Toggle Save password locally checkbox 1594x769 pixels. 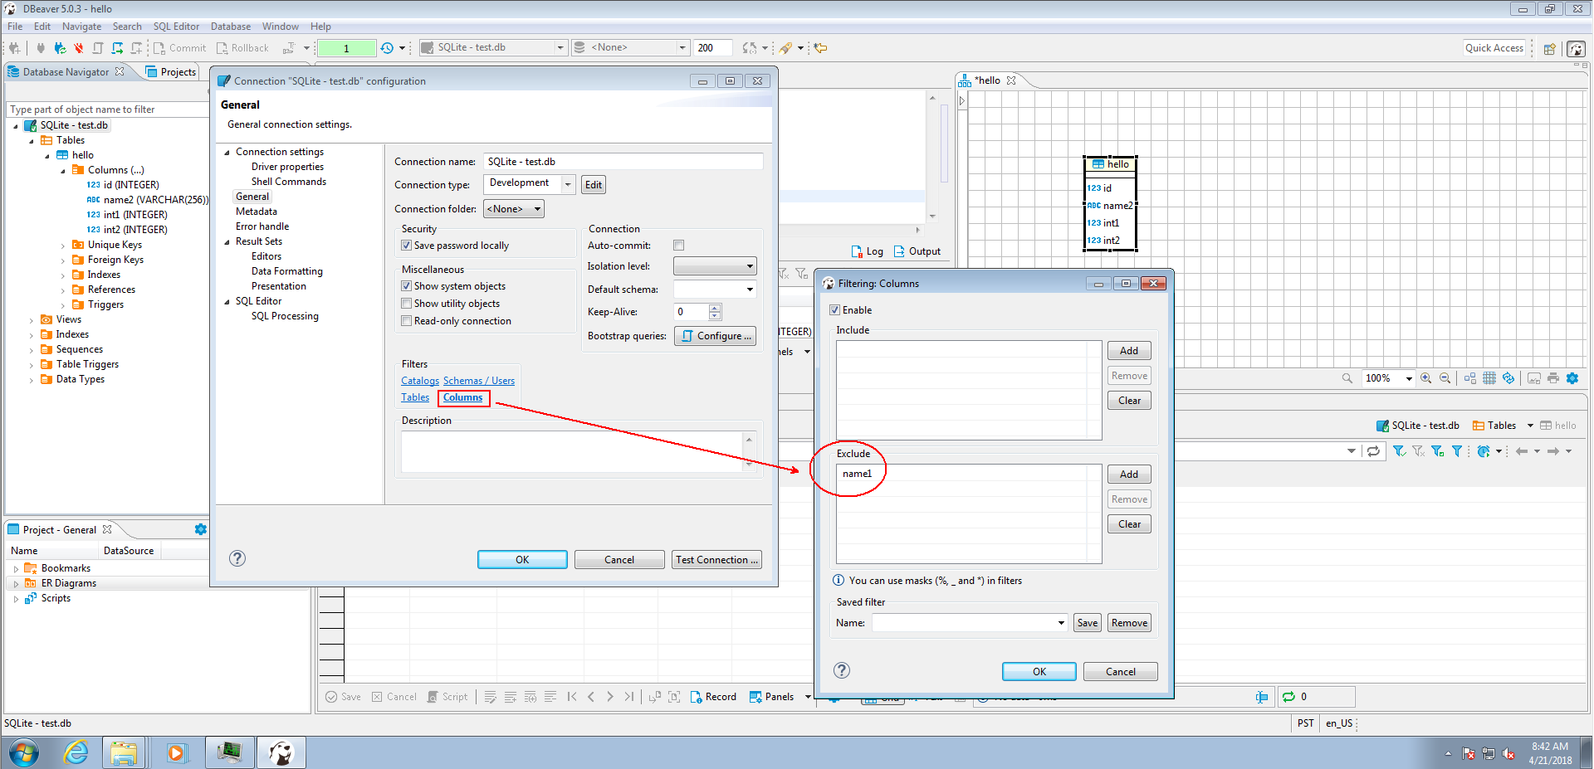click(406, 246)
